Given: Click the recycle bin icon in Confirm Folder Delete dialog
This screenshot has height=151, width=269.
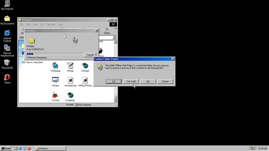Looking at the screenshot, I should tap(100, 67).
